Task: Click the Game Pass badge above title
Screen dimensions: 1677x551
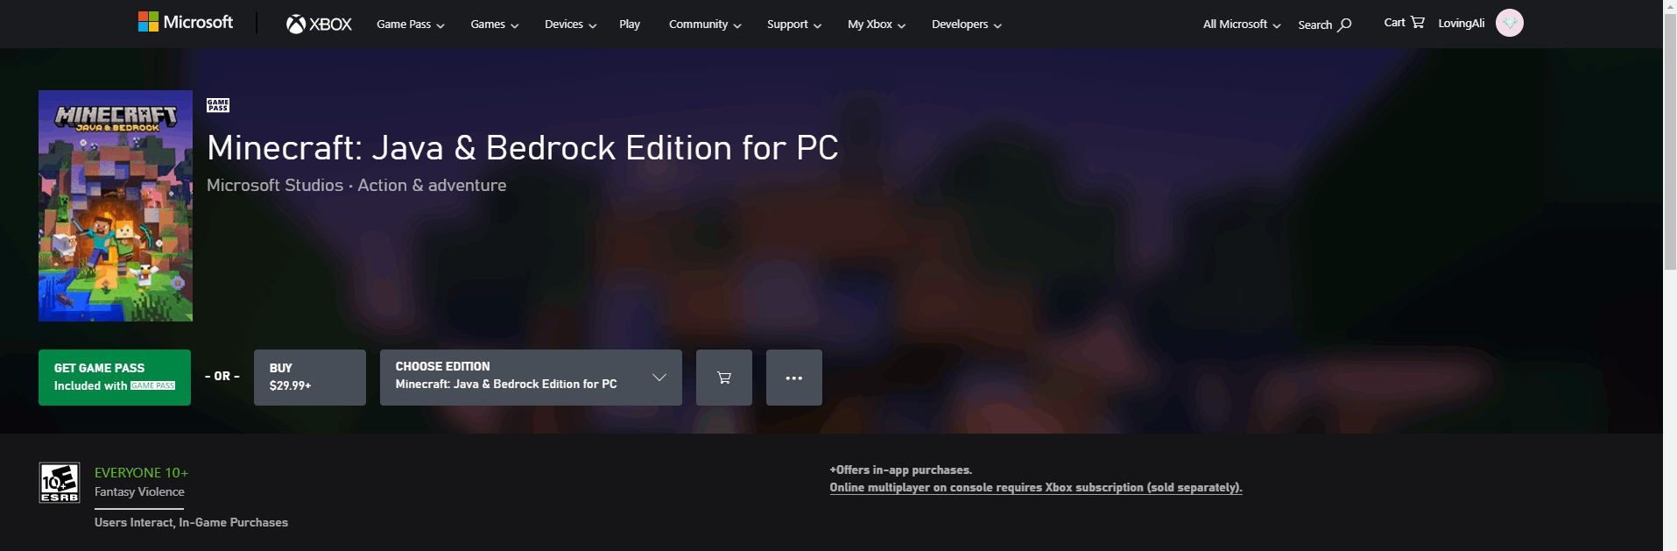Action: (218, 105)
